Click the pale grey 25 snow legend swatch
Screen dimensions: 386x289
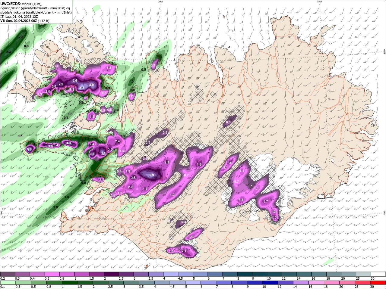[364, 274]
